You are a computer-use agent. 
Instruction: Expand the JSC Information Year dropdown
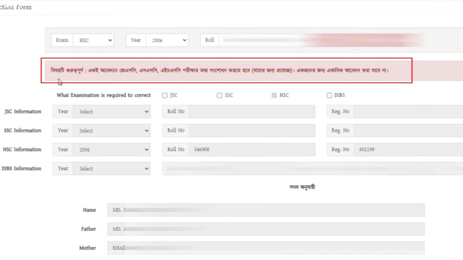pos(112,112)
